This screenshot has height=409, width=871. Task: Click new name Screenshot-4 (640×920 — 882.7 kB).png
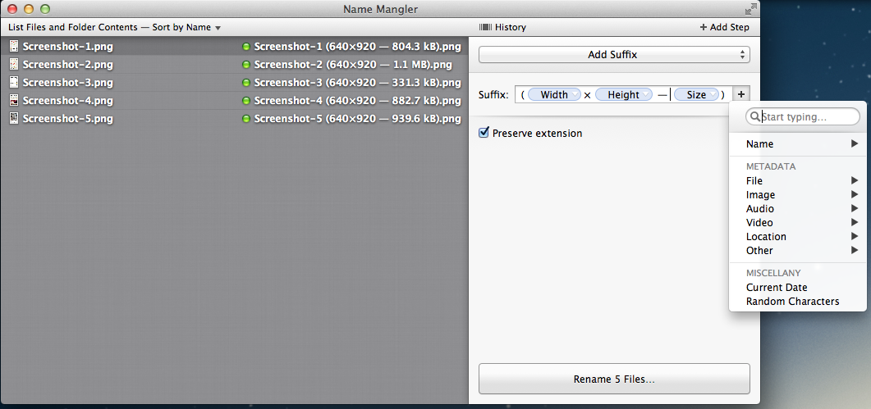click(x=357, y=101)
